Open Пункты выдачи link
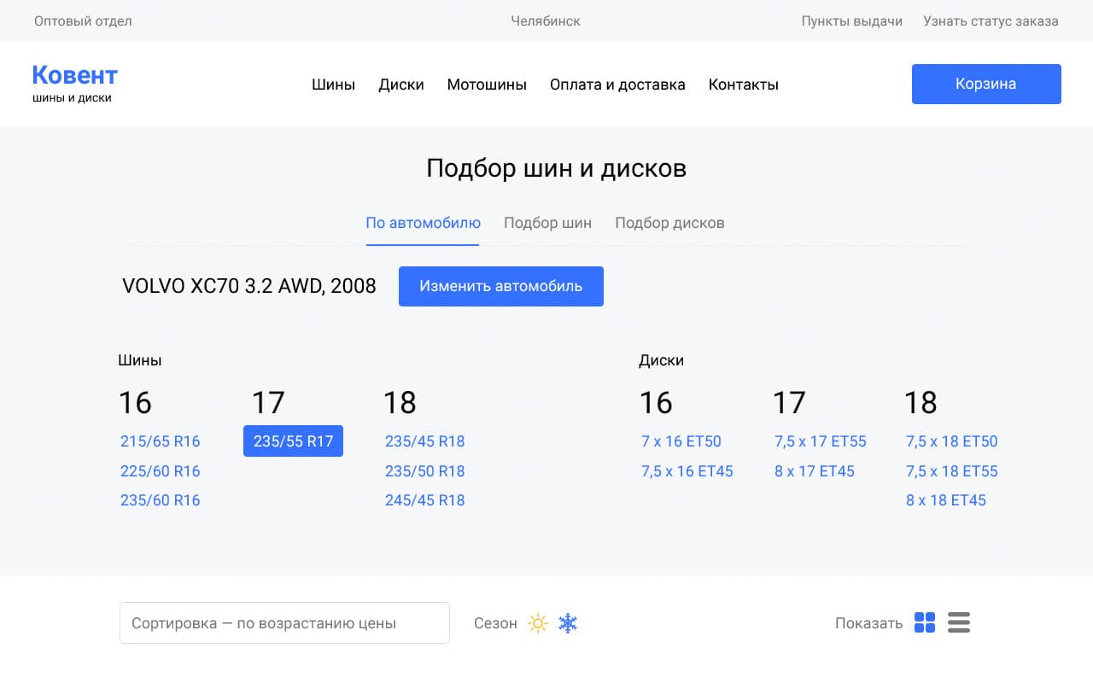Image resolution: width=1093 pixels, height=683 pixels. tap(851, 20)
